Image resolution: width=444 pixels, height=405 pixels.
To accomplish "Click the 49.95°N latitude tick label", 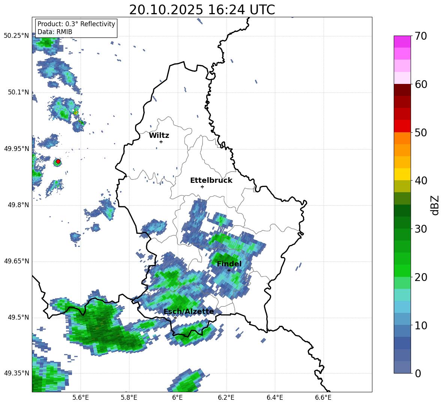I will click(16, 149).
